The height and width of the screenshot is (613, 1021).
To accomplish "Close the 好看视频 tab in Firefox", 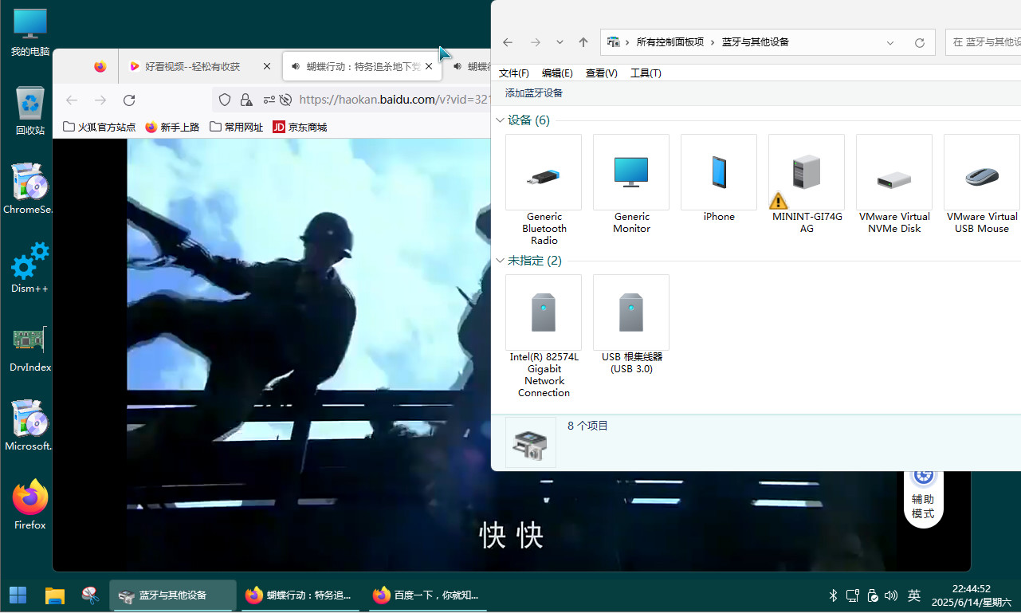I will [x=267, y=67].
